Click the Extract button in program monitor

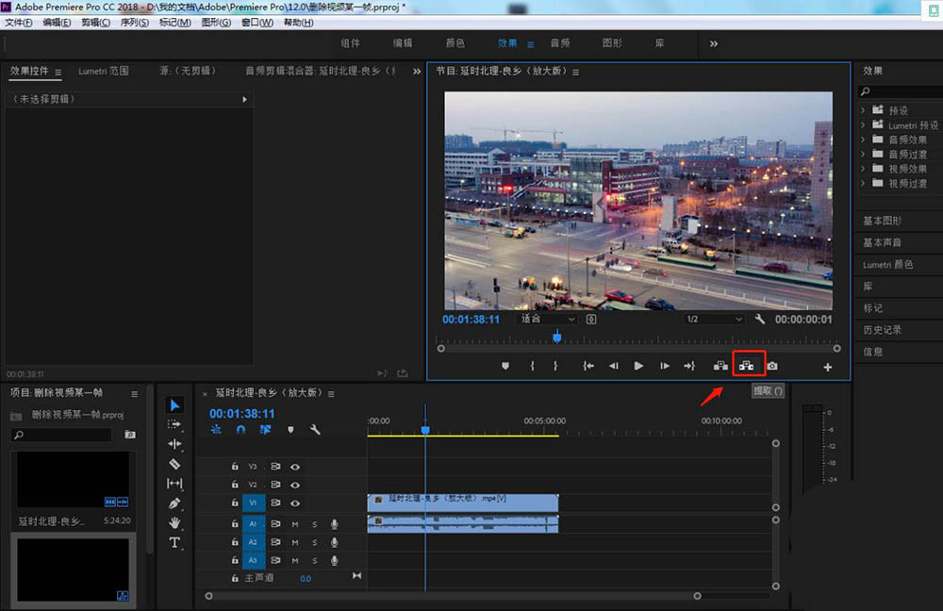point(747,366)
